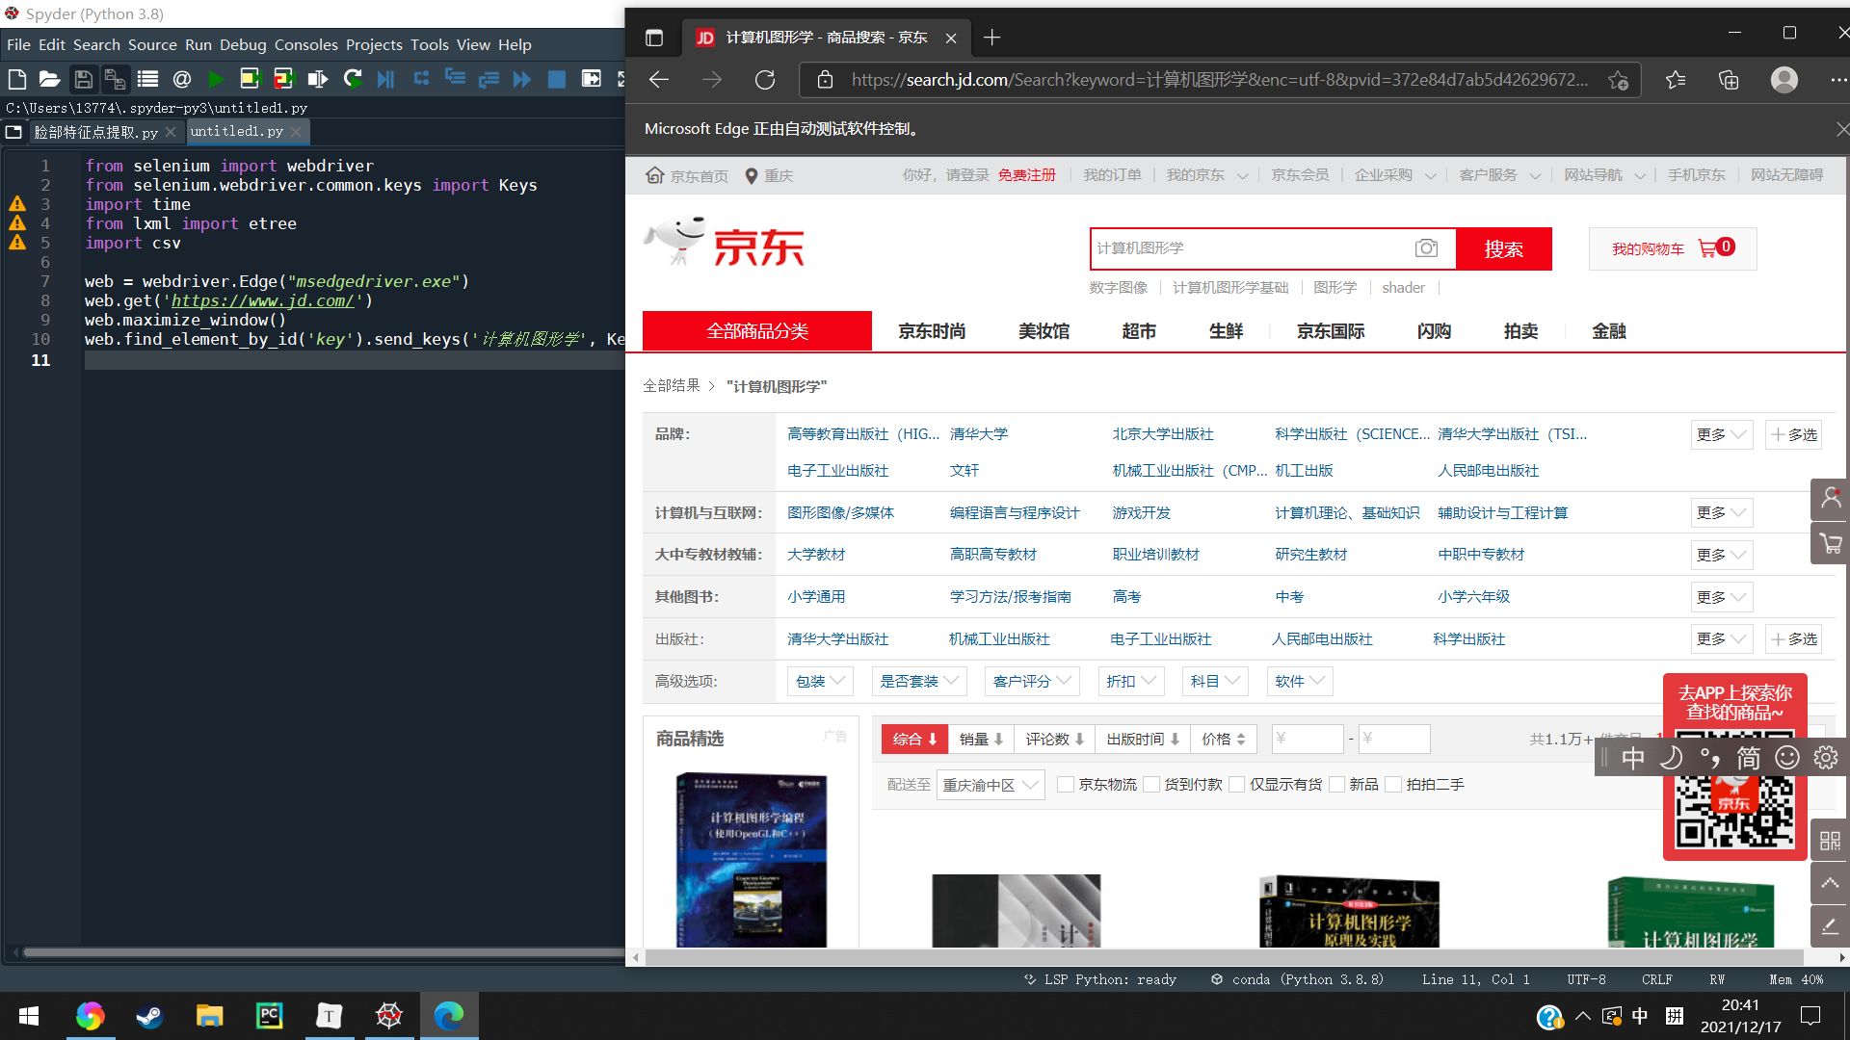Open a file using Spyder's folder icon
Viewport: 1850px width, 1040px height.
coord(50,79)
